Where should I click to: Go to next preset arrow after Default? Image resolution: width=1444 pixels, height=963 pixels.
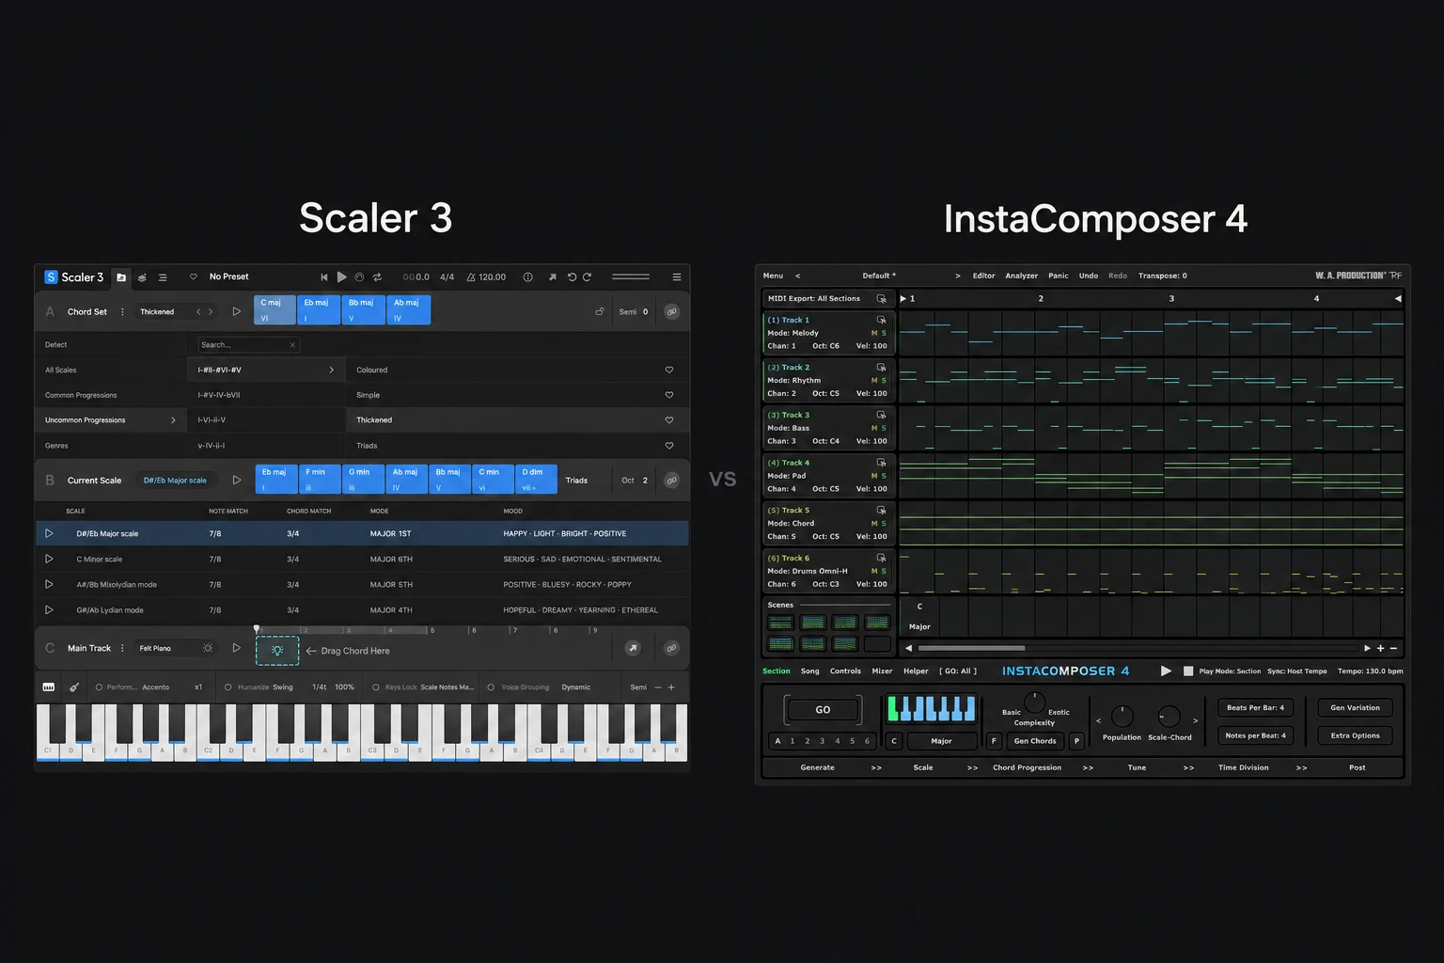click(x=958, y=276)
